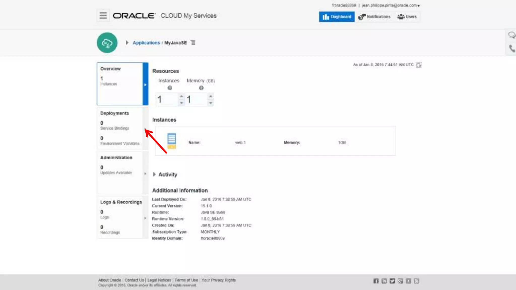The width and height of the screenshot is (516, 290).
Task: Open the Twitter footer icon
Action: pyautogui.click(x=392, y=281)
